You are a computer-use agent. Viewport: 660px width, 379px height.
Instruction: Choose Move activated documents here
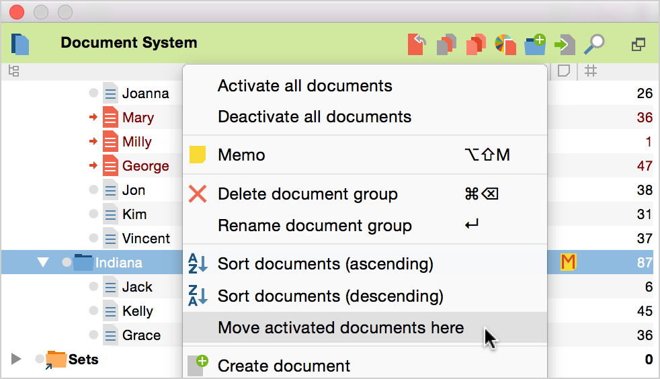coord(341,328)
